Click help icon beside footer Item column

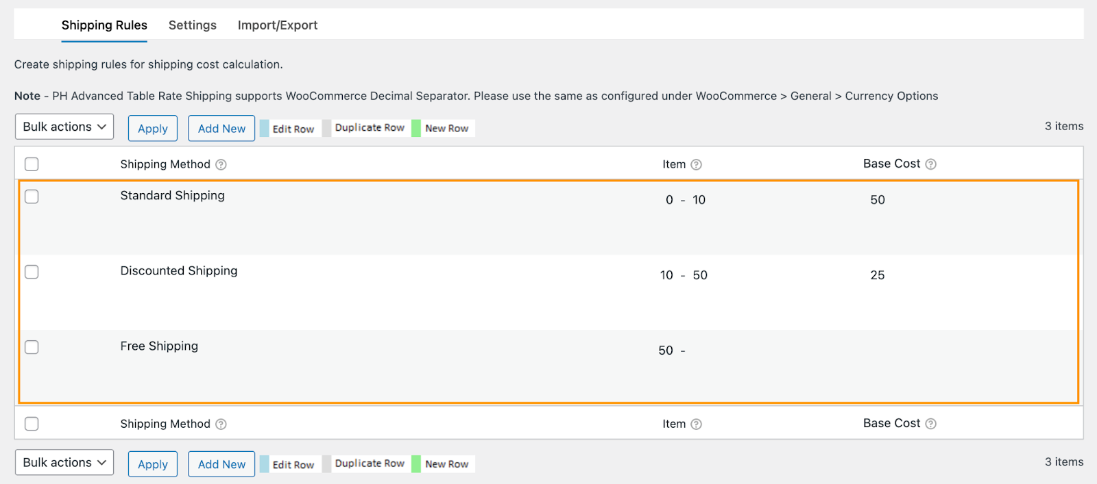(696, 424)
